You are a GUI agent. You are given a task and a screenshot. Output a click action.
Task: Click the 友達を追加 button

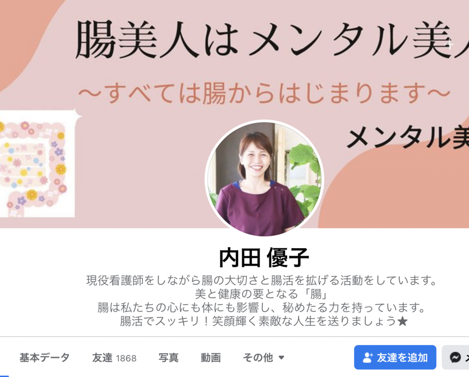pos(395,357)
